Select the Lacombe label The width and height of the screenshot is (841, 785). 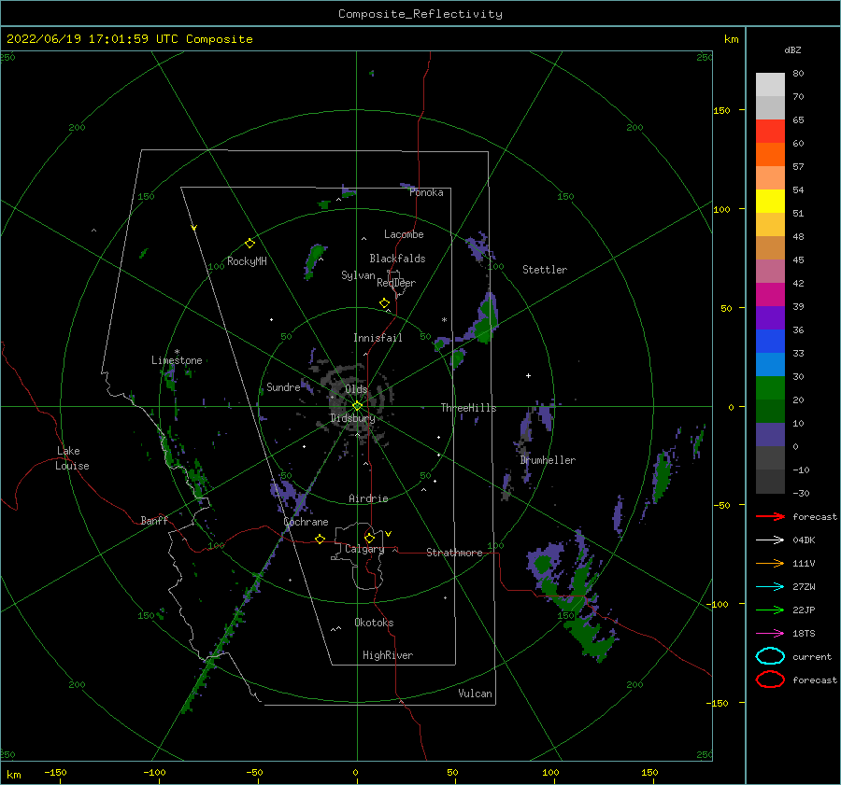[404, 234]
